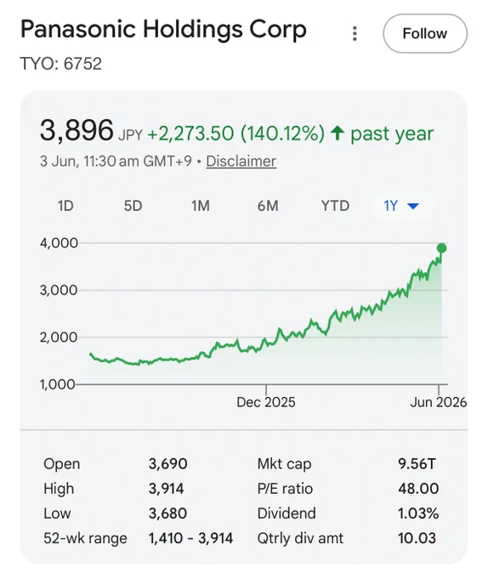Click the Mkt cap 9.56T value
This screenshot has width=488, height=578.
[x=417, y=464]
